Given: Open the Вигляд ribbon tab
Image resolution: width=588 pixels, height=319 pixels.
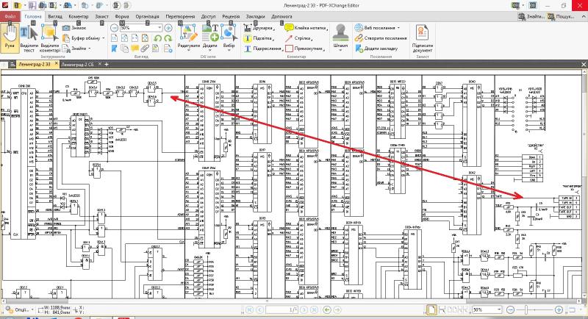Looking at the screenshot, I should pyautogui.click(x=55, y=15).
